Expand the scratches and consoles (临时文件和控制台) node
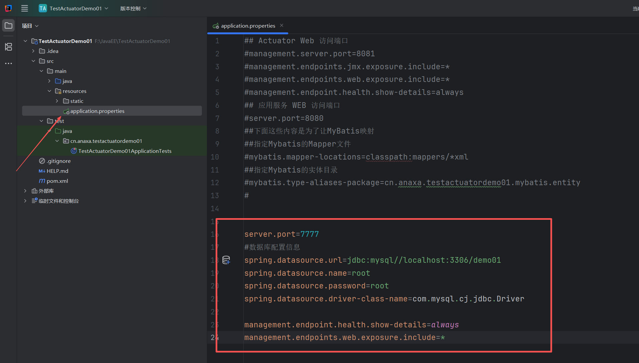Viewport: 639px width, 363px height. pos(25,201)
